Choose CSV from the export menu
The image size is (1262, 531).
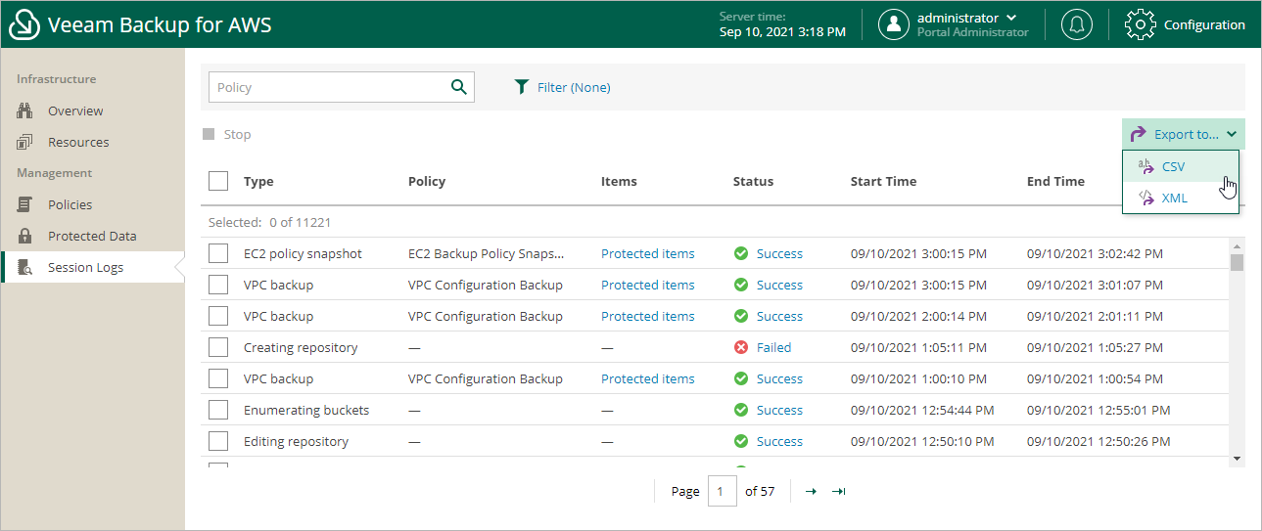1173,166
